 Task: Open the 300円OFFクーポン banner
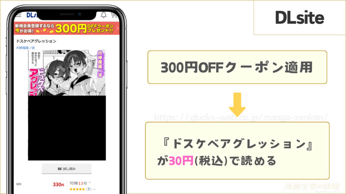point(67,28)
